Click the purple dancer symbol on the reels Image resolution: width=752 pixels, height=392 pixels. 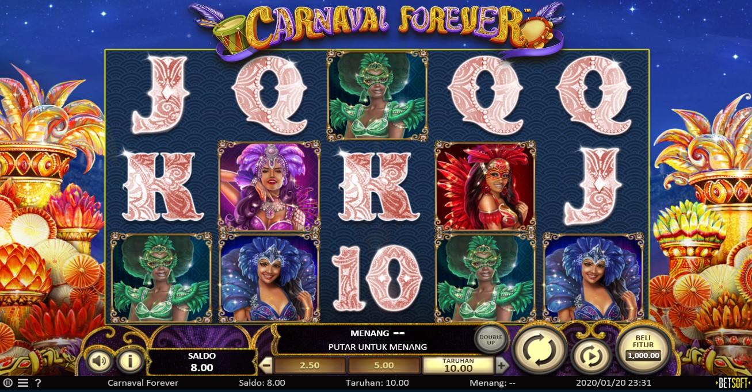coord(269,186)
